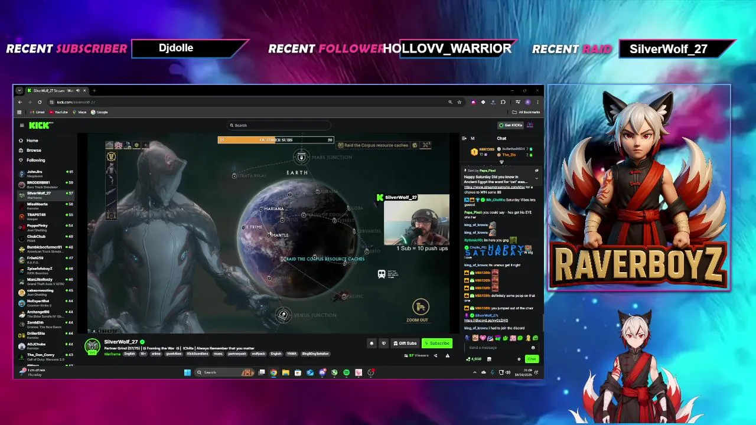Collapse chat with the arrow icon beside Chat
Screen dimensions: 756x425
(464, 138)
